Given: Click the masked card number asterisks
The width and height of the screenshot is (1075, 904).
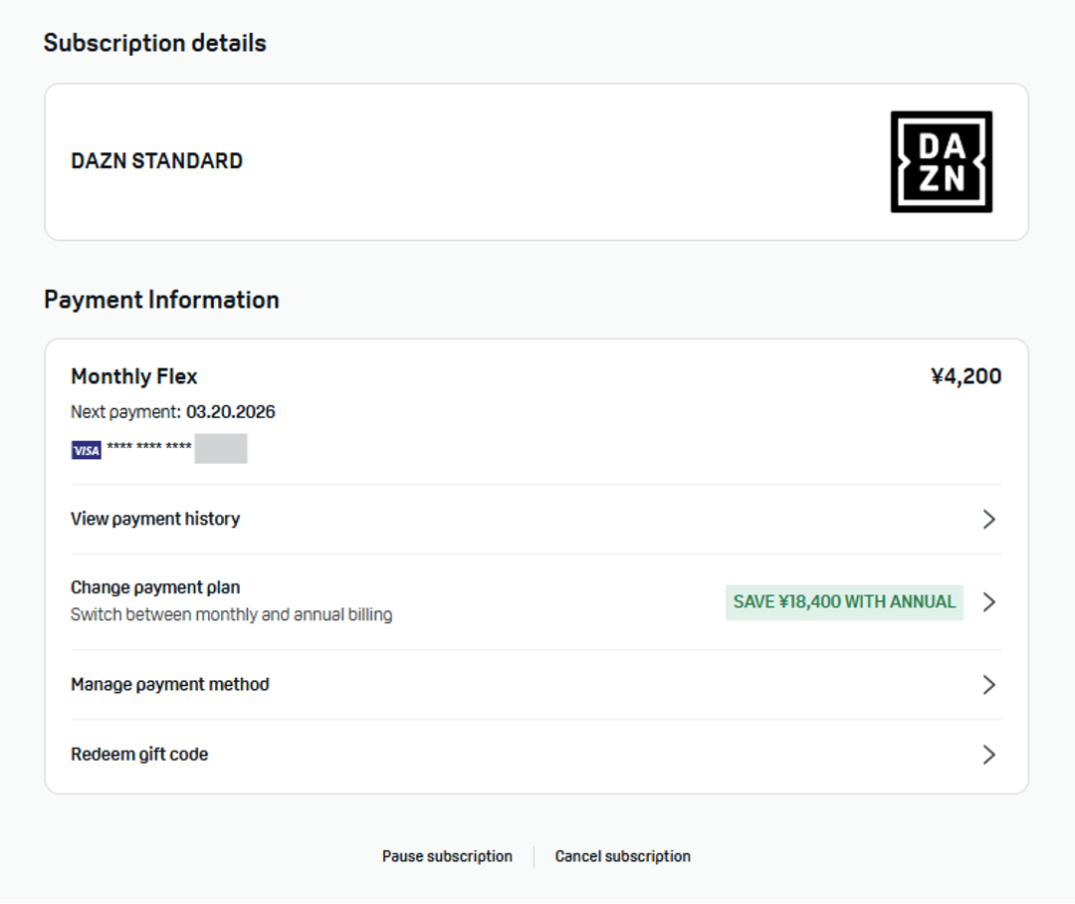Looking at the screenshot, I should 149,448.
